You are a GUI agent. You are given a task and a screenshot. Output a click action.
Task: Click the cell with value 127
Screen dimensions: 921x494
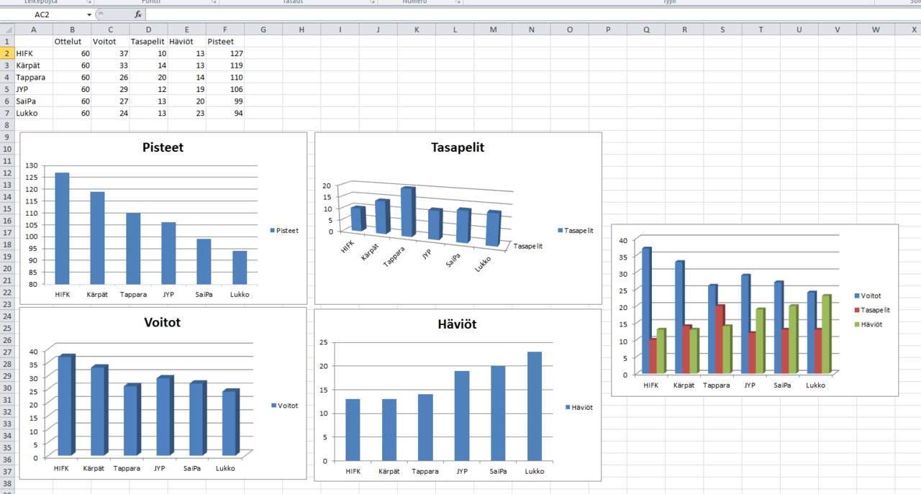(x=224, y=53)
